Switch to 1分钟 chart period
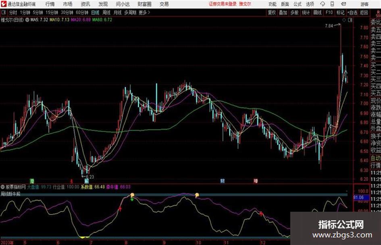This screenshot has height=245, width=381. pos(25,12)
